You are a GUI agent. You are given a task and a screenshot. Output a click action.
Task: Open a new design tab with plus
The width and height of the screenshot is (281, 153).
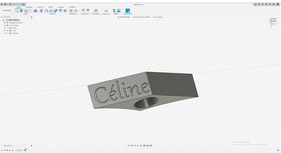pos(256,4)
